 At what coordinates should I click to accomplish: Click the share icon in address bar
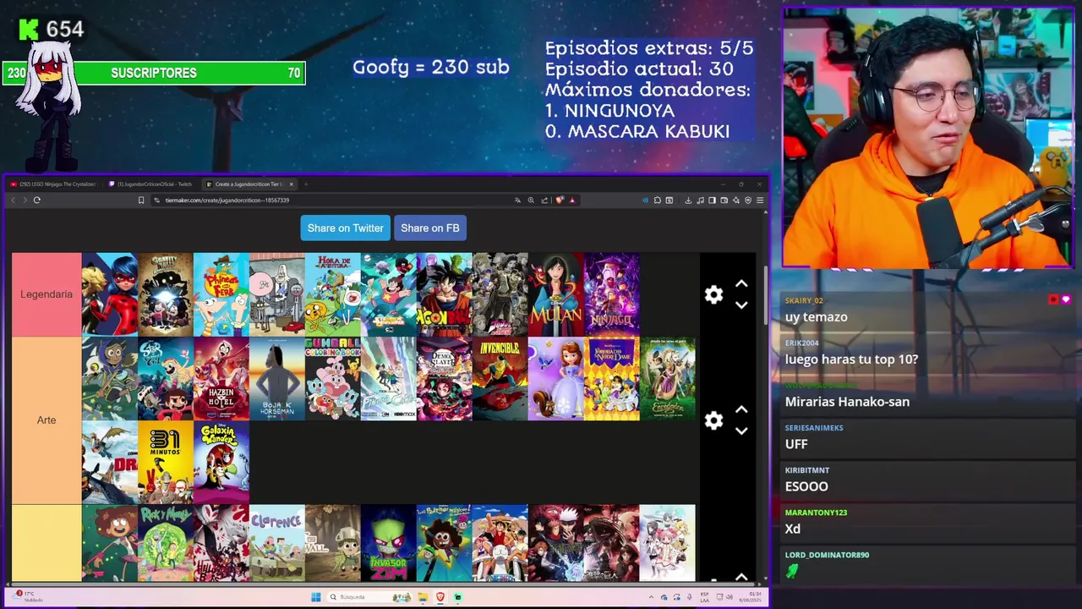coord(544,200)
